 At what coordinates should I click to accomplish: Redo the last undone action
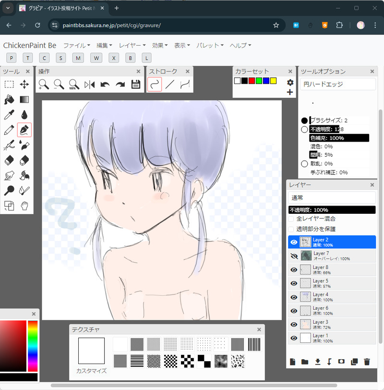tap(120, 85)
